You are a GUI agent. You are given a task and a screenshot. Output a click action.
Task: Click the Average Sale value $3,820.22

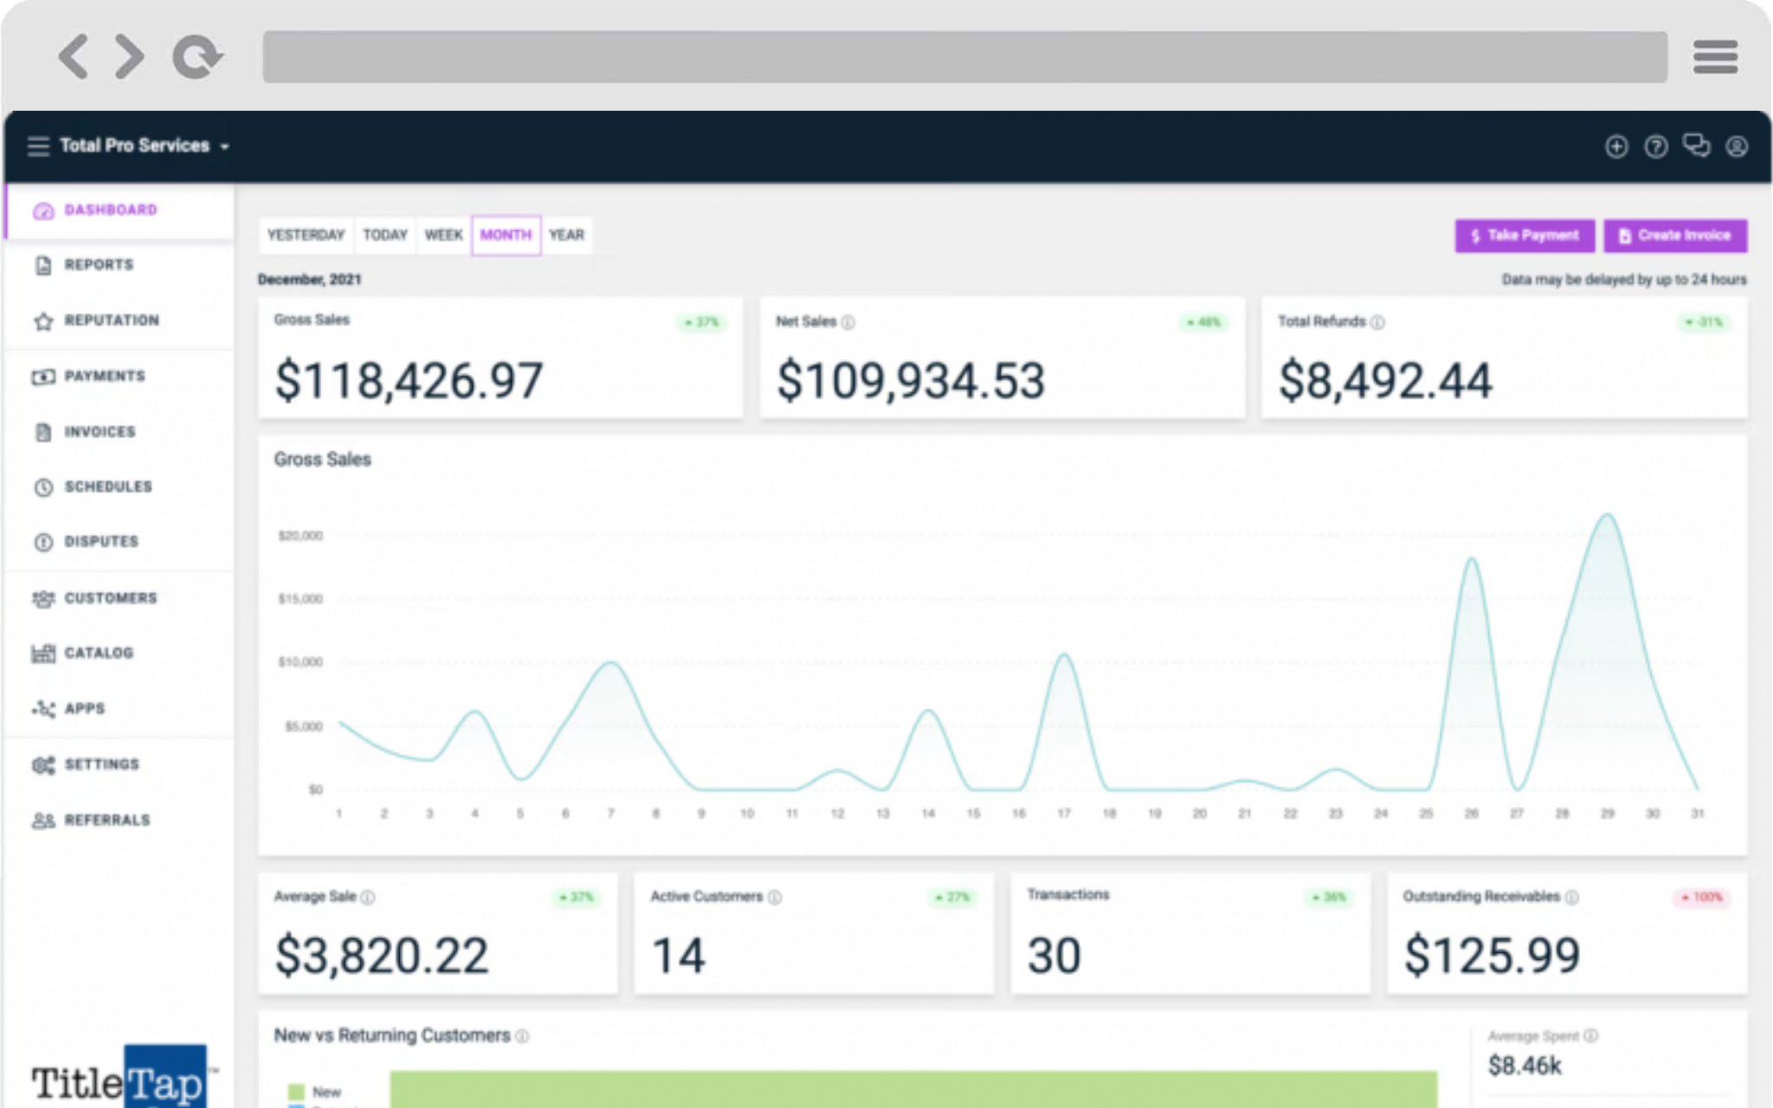point(382,956)
